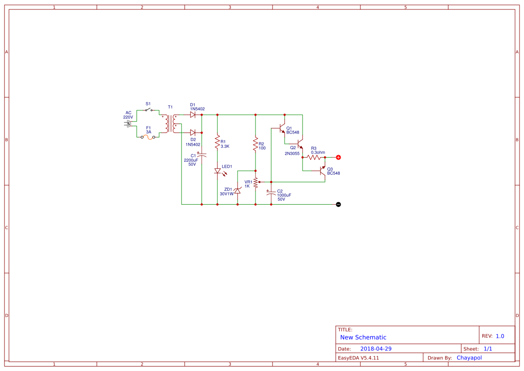The image size is (524, 371).
Task: Click the title text 'New Schematic'
Action: pos(363,337)
